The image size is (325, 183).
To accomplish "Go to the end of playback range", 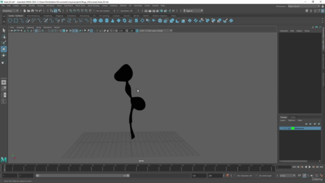I will tap(321, 167).
